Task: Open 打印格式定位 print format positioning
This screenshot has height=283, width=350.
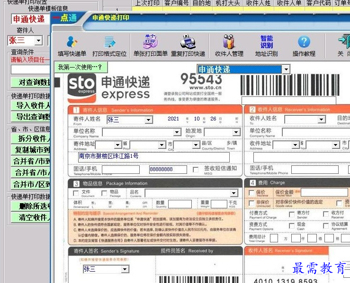Action: tap(109, 46)
